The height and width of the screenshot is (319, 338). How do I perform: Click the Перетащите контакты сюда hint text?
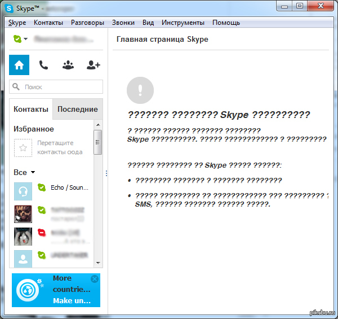tap(60, 147)
